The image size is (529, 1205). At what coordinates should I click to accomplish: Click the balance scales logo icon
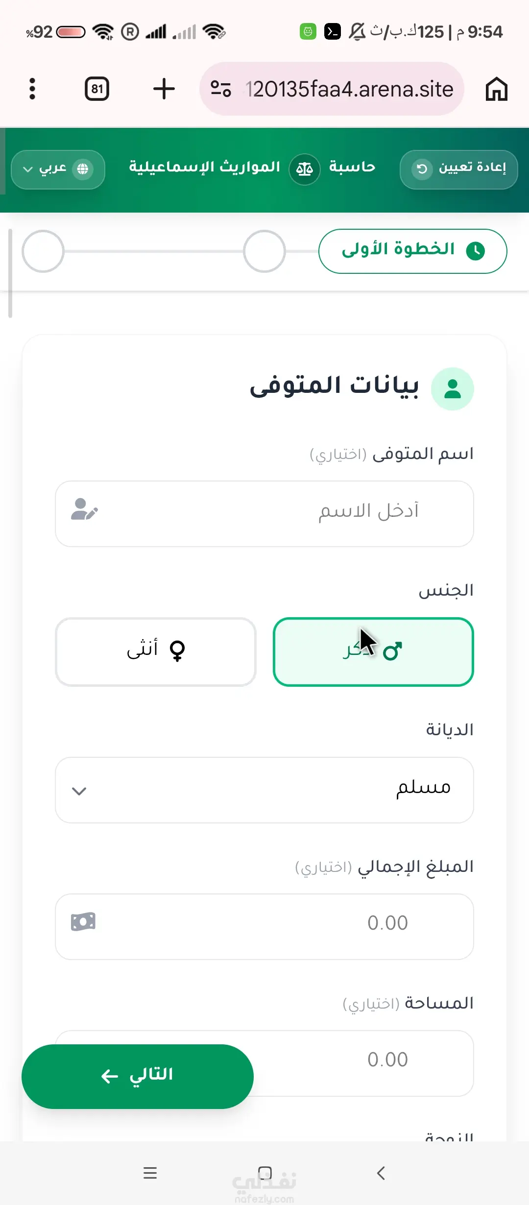[x=304, y=169]
